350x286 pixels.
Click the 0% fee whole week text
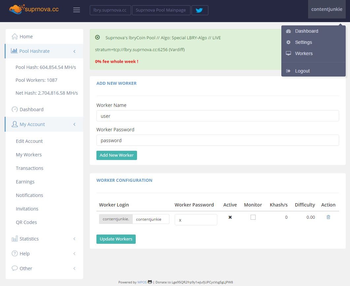(x=117, y=62)
